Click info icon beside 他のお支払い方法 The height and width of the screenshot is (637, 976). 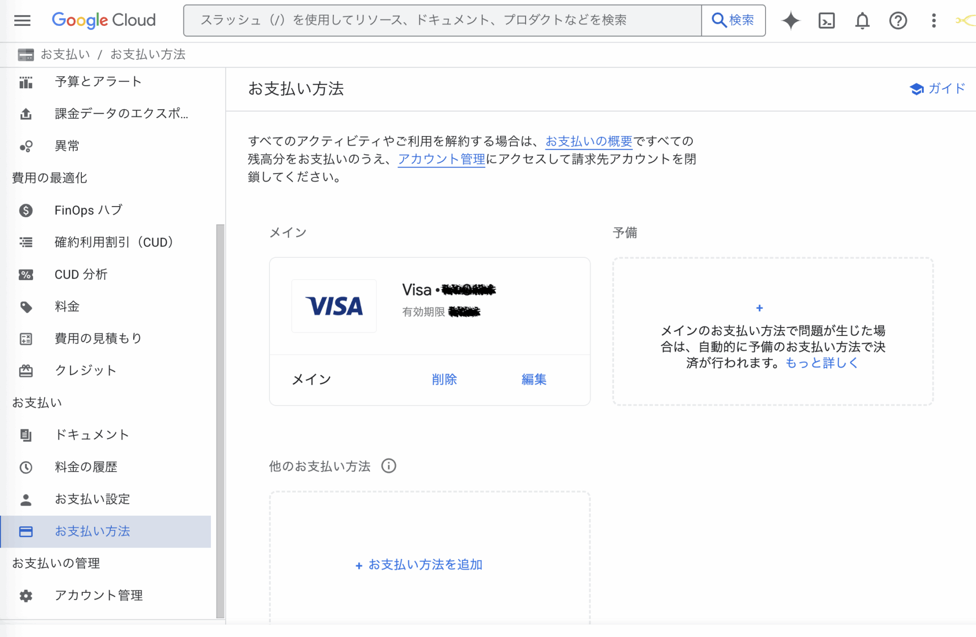click(x=388, y=466)
